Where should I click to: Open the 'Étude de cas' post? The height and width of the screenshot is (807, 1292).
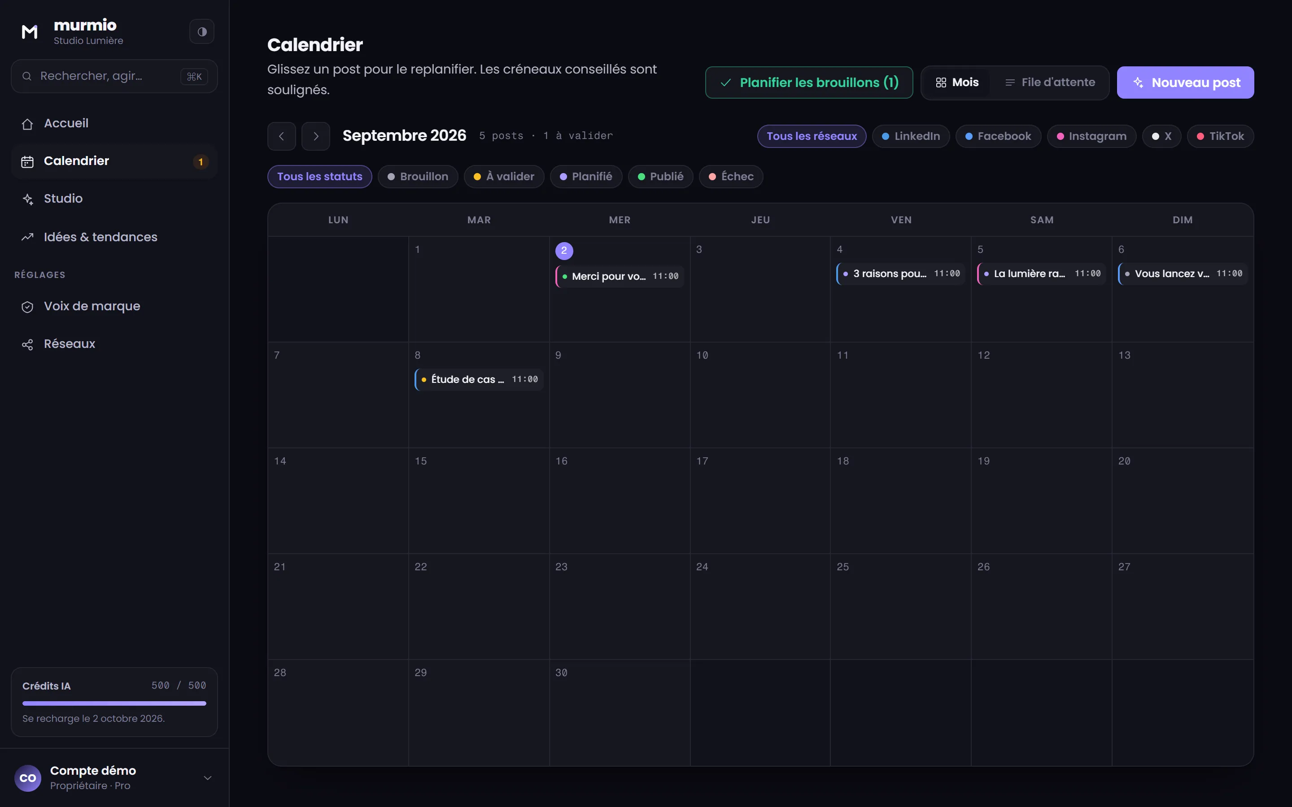479,379
